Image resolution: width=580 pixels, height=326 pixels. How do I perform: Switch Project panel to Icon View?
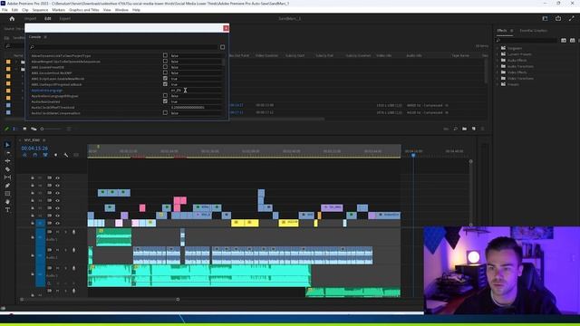coord(24,129)
